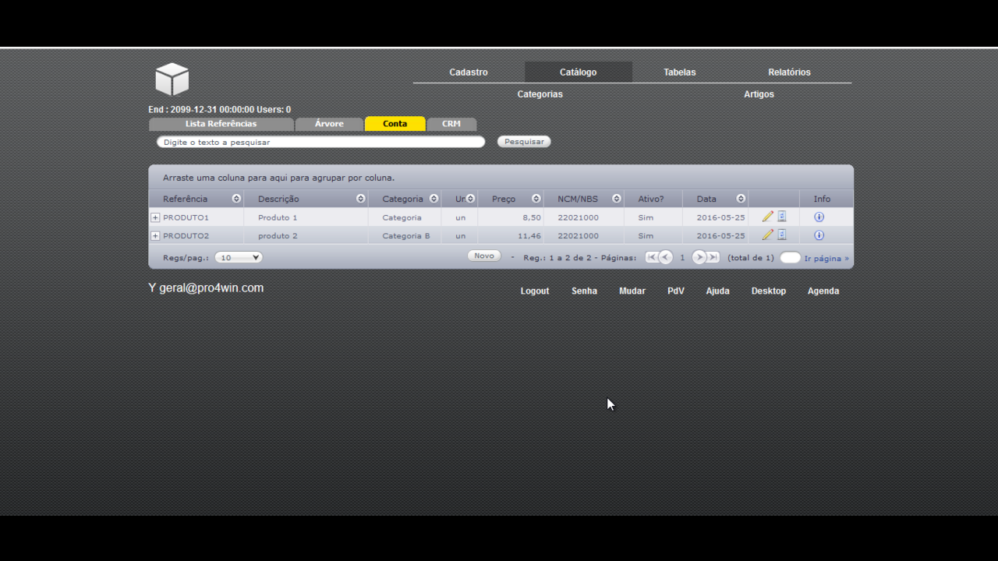Open the PdV link
Screen dimensions: 998x561
pyautogui.click(x=676, y=291)
